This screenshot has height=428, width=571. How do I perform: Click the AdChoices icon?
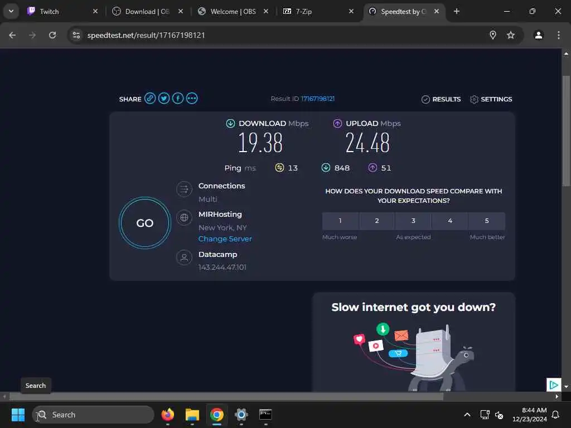tap(554, 385)
